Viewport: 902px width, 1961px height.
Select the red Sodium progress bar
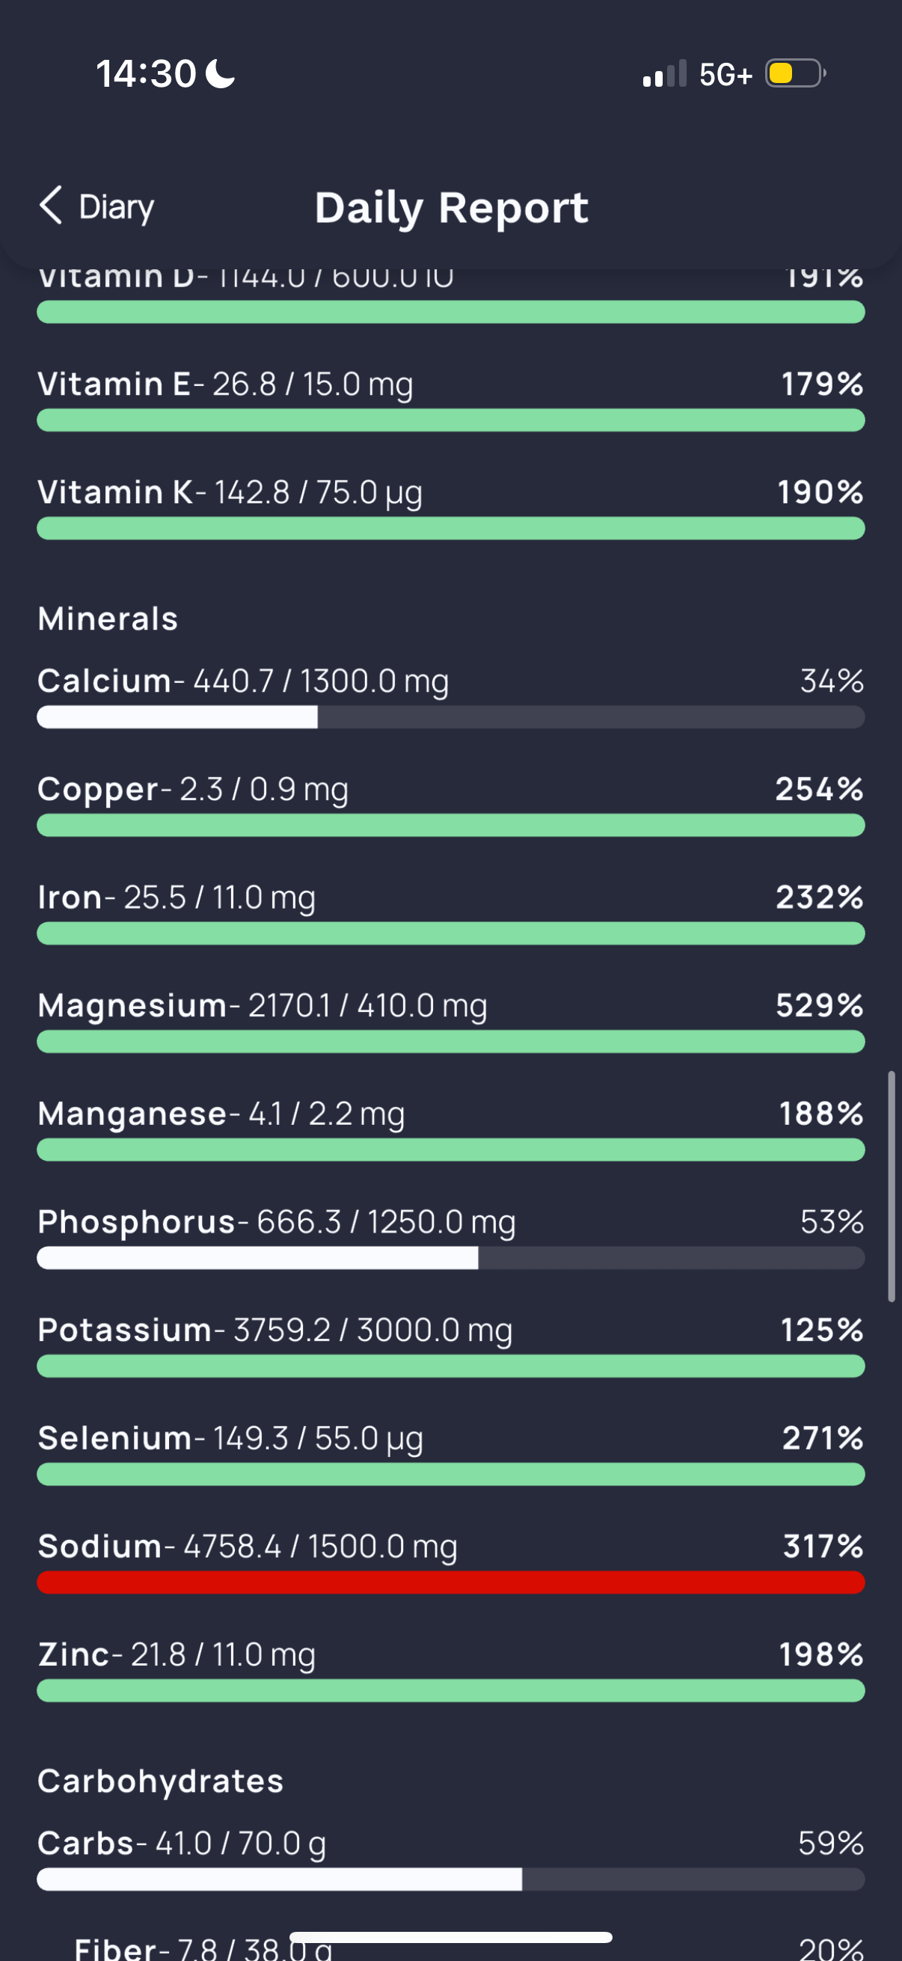point(450,1583)
